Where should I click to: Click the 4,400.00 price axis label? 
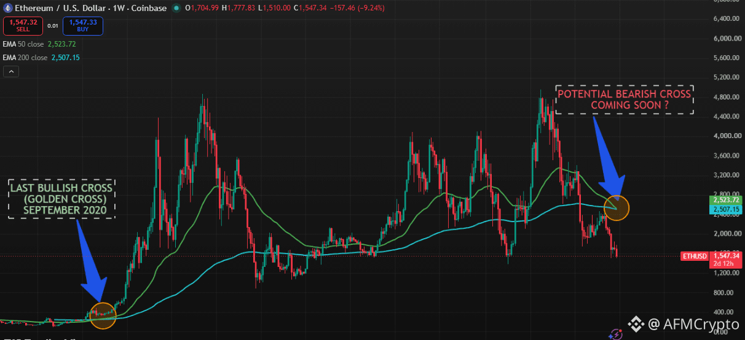(x=725, y=117)
